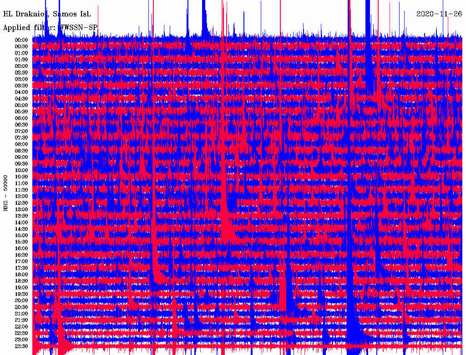466x355 pixels.
Task: Click the 19:00 time label
Action: 21,288
